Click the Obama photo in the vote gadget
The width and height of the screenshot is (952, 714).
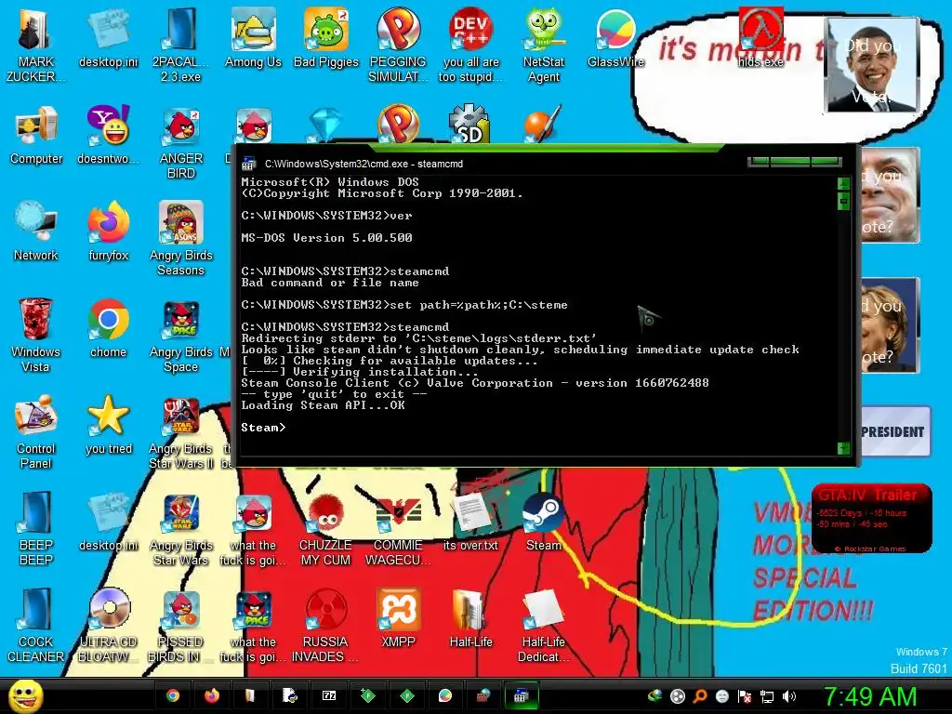[872, 65]
